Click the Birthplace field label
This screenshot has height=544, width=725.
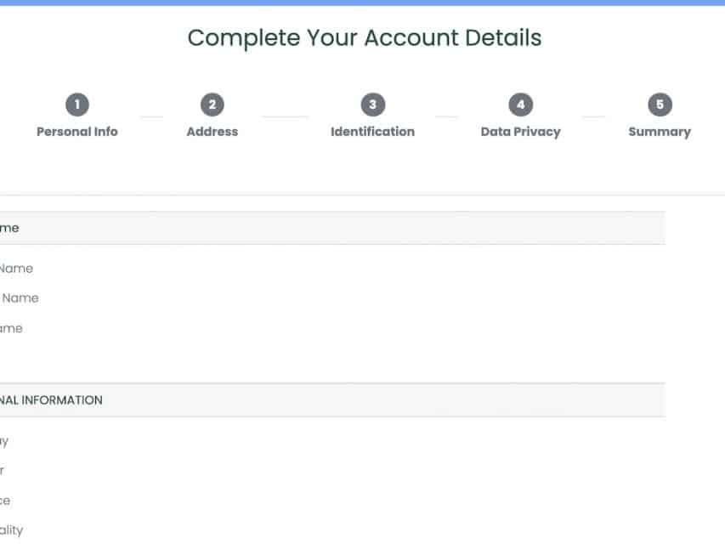(5, 501)
